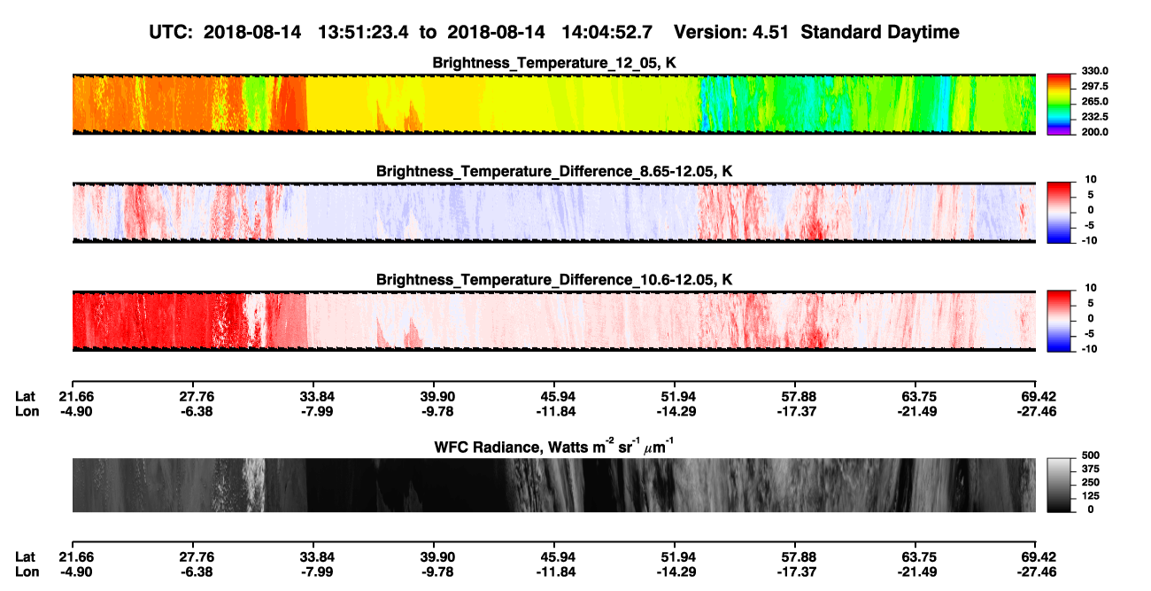Screen dimensions: 1151x591
Task: Click the WFC Radiance plot title
Action: (554, 447)
